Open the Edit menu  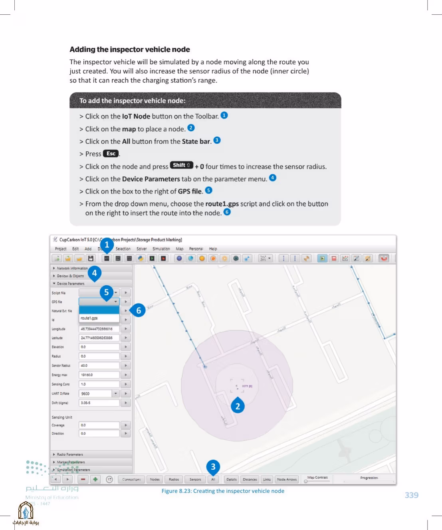[x=75, y=249]
